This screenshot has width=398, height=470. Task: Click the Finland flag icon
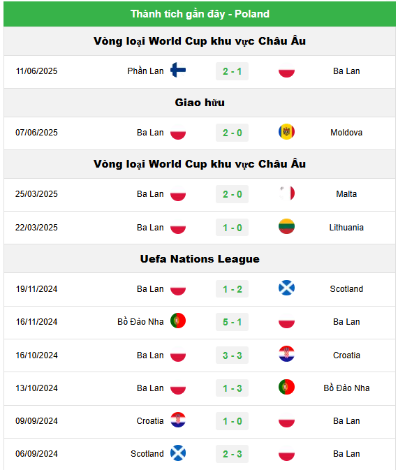point(178,70)
